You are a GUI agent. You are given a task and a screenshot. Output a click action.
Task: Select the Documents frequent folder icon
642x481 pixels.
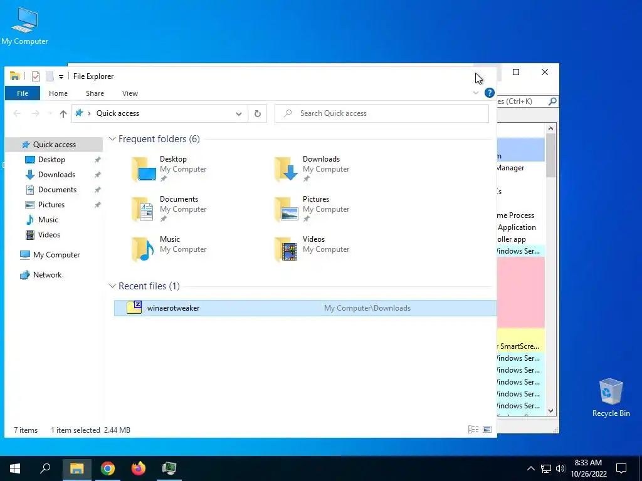pyautogui.click(x=144, y=209)
